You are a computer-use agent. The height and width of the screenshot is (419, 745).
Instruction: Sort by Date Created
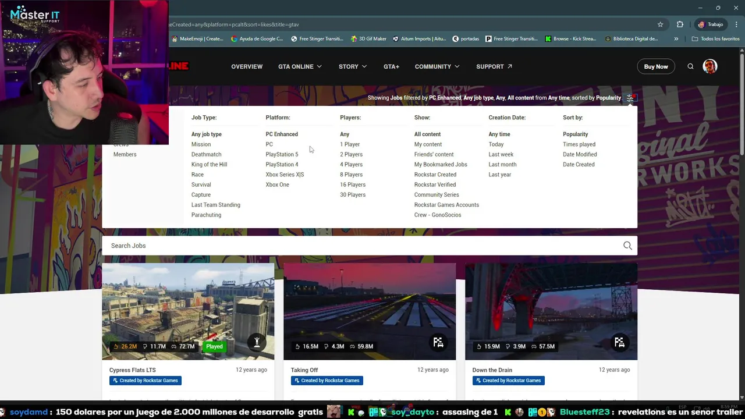(579, 164)
